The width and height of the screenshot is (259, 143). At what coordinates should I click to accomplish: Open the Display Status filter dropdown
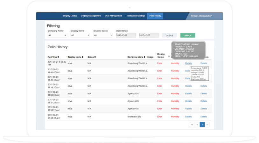[x=103, y=35]
